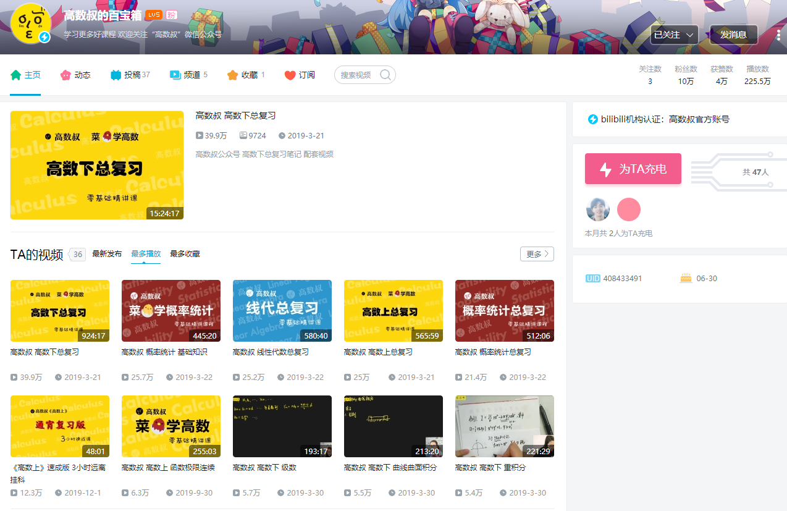The height and width of the screenshot is (511, 787).
Task: Open the title 高数叔 概率统计 基础知识
Action: coord(164,352)
